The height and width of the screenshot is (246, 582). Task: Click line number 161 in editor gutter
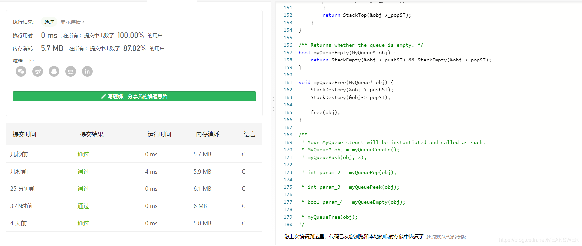point(288,82)
